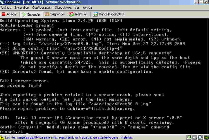Image resolution: width=209 pixels, height=140 pixels.
Task: Maximize the VMware Workstation window
Action: pos(201,2)
